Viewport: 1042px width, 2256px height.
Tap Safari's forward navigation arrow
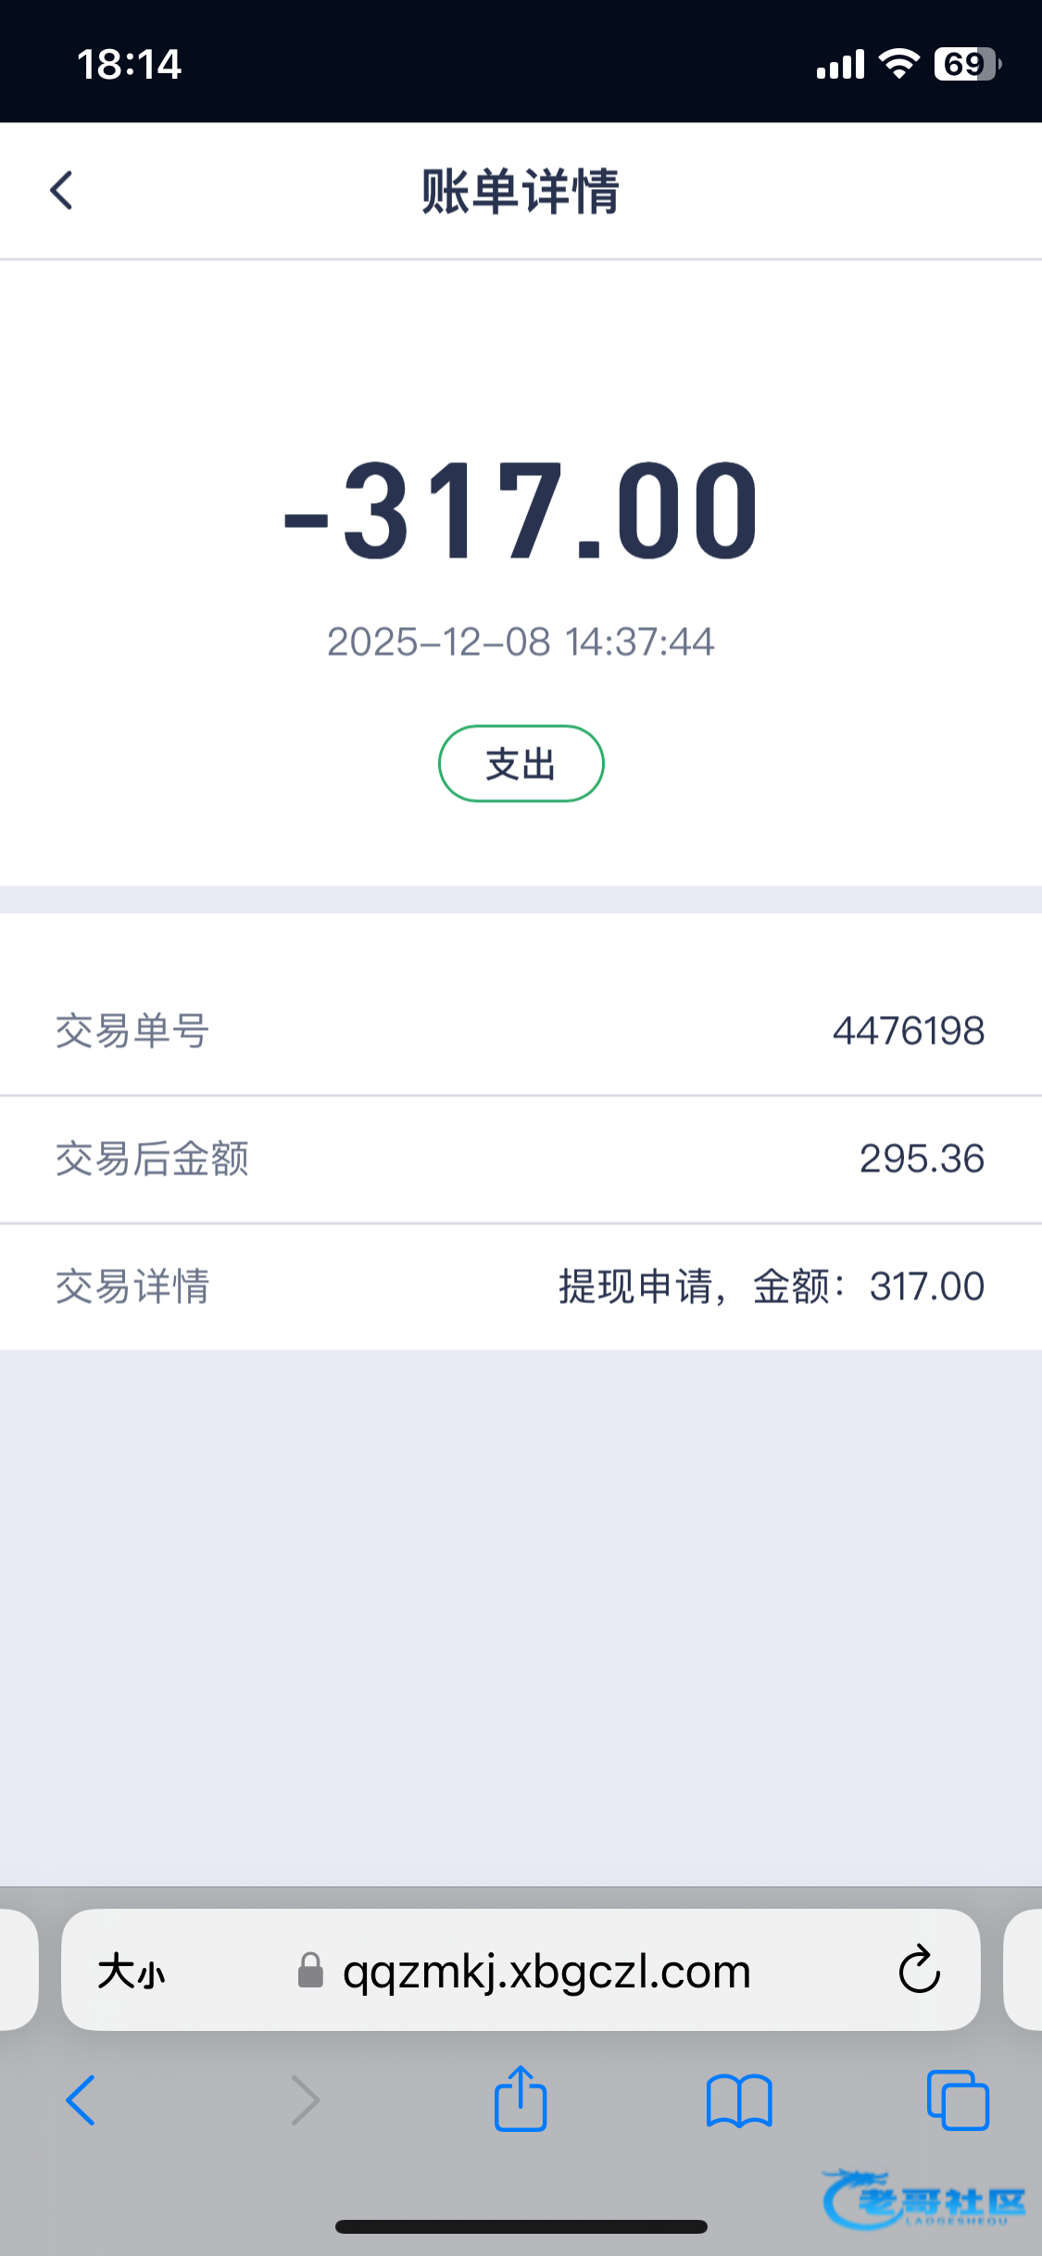click(x=305, y=2100)
